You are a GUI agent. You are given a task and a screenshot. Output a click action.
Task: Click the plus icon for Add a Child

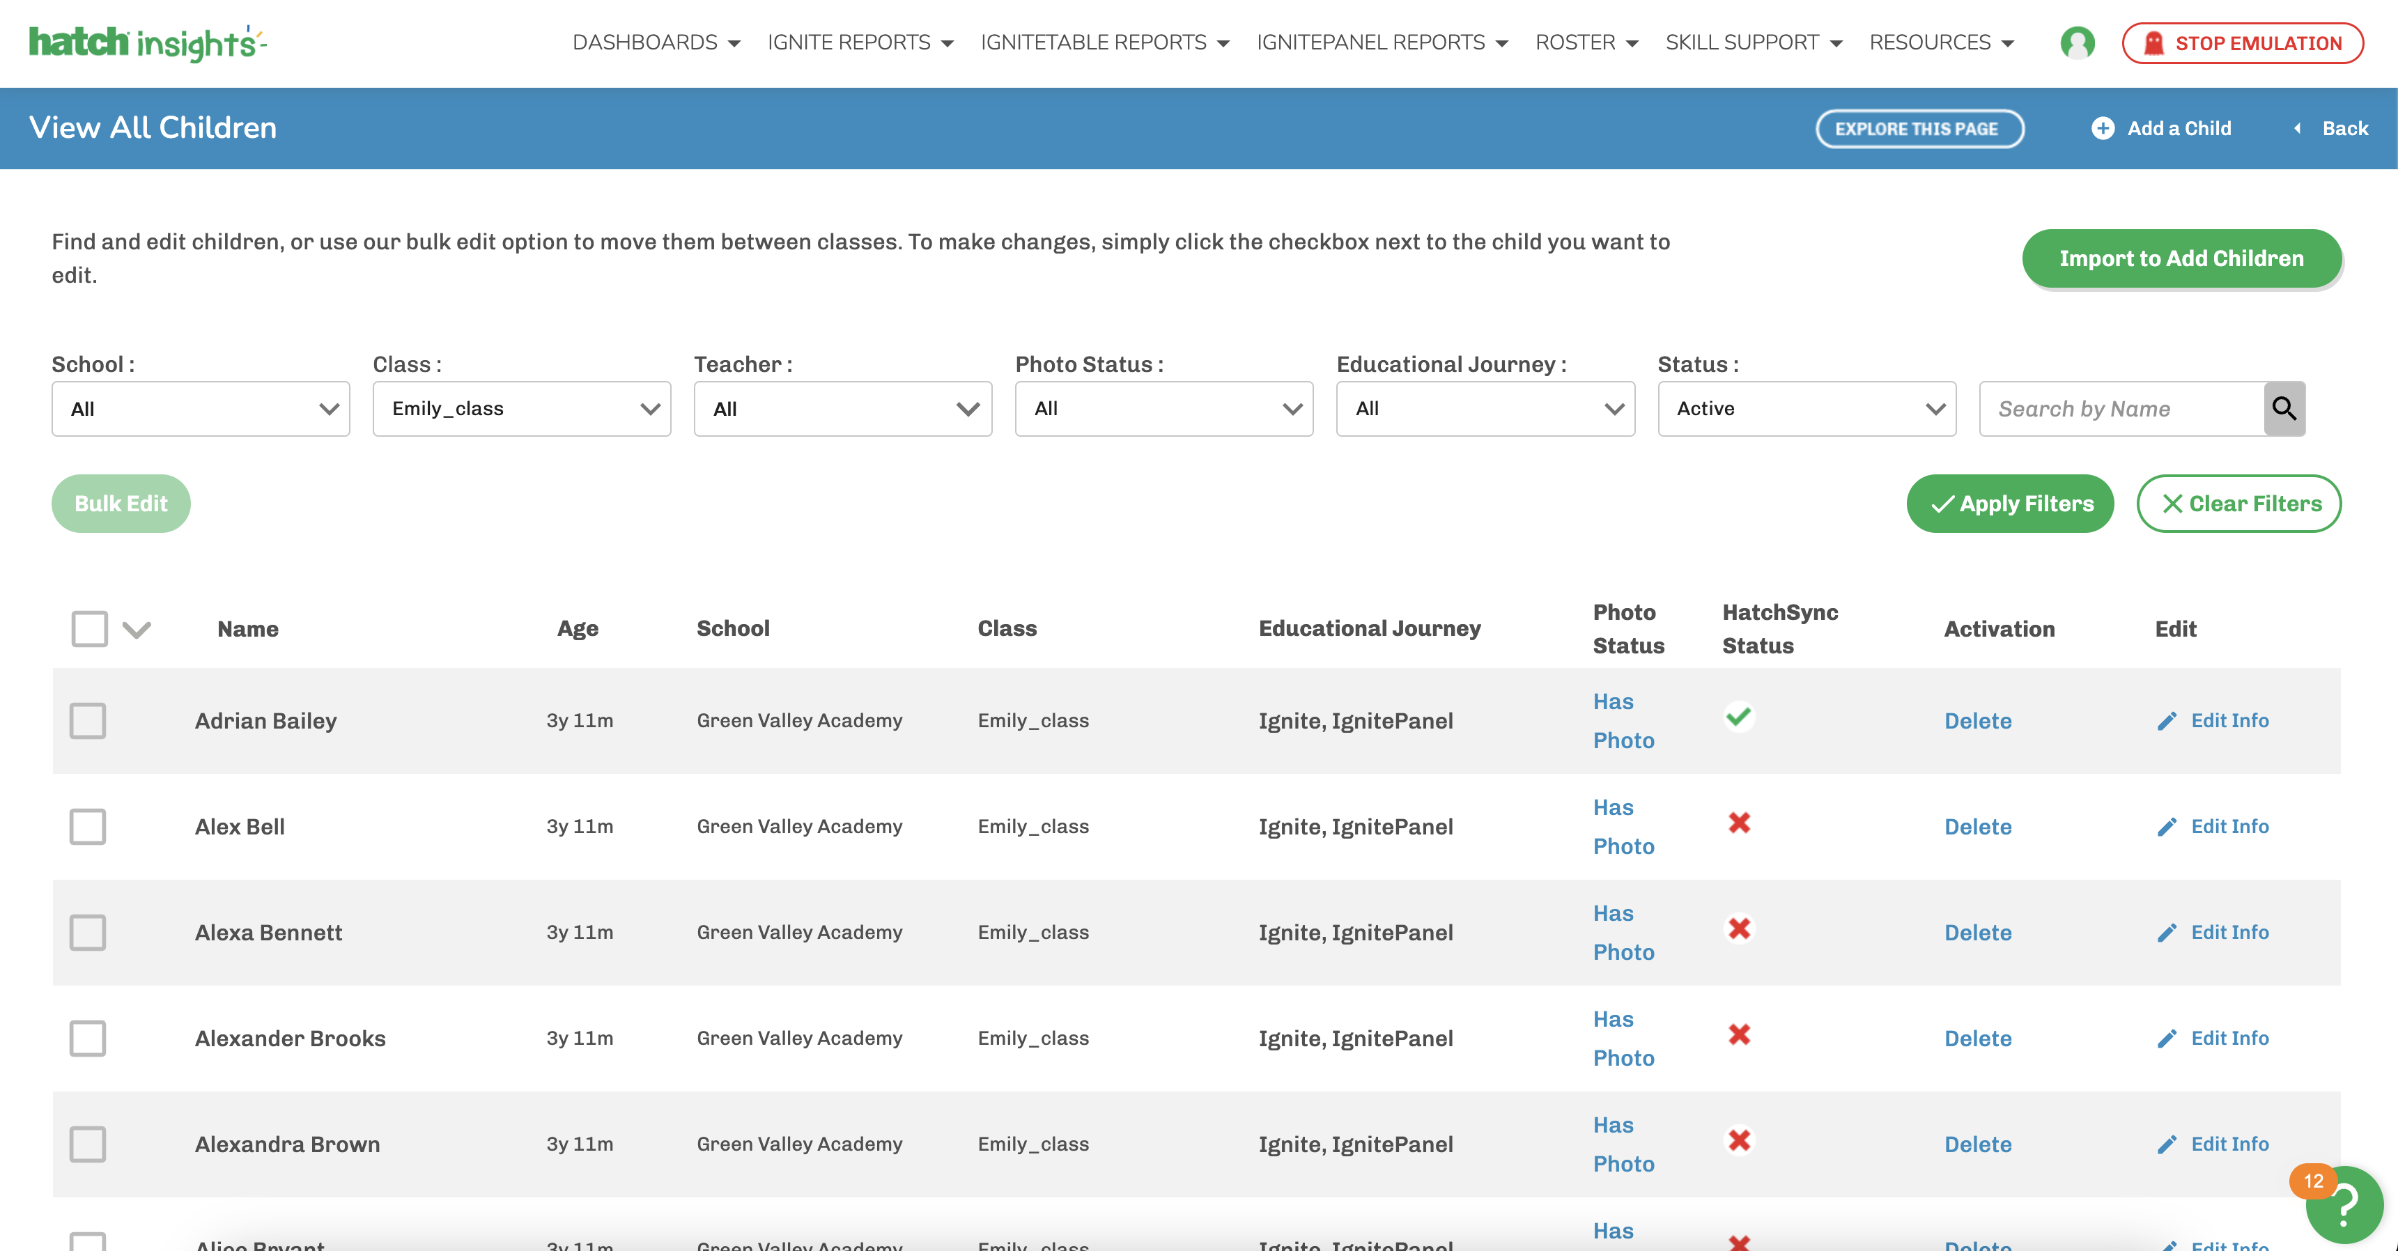coord(2102,128)
